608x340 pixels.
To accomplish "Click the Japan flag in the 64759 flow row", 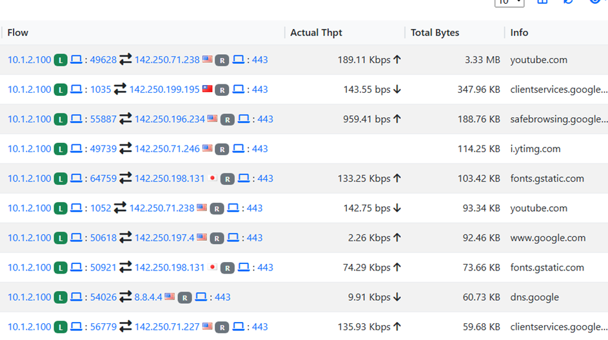I will 213,178.
